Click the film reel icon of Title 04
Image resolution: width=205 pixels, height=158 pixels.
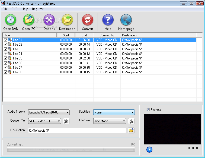point(9,53)
